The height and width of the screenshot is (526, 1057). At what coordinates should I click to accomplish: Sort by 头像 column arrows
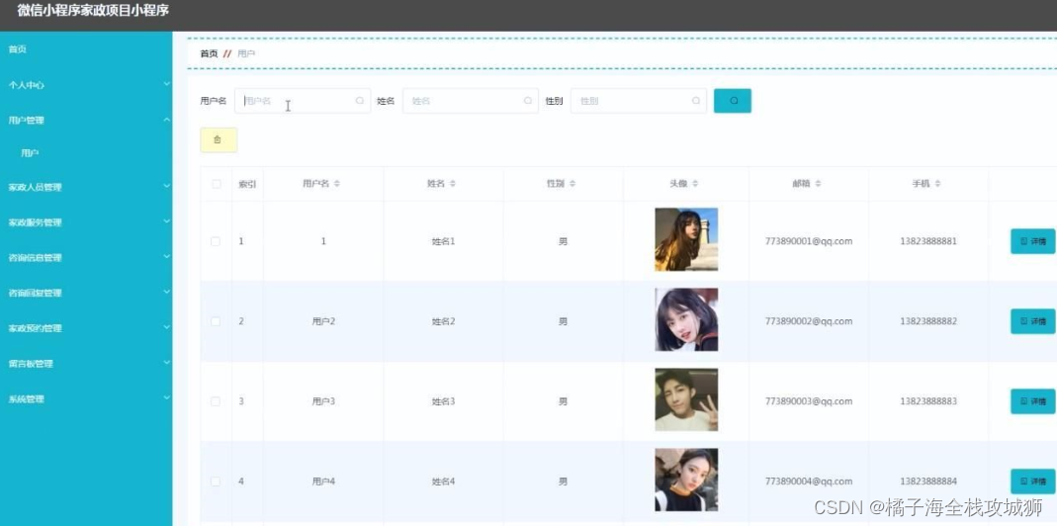click(695, 184)
